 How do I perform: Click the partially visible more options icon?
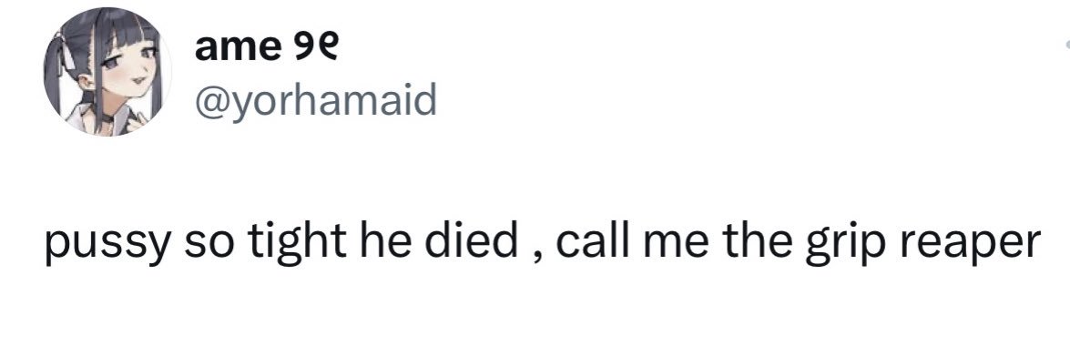point(1066,45)
